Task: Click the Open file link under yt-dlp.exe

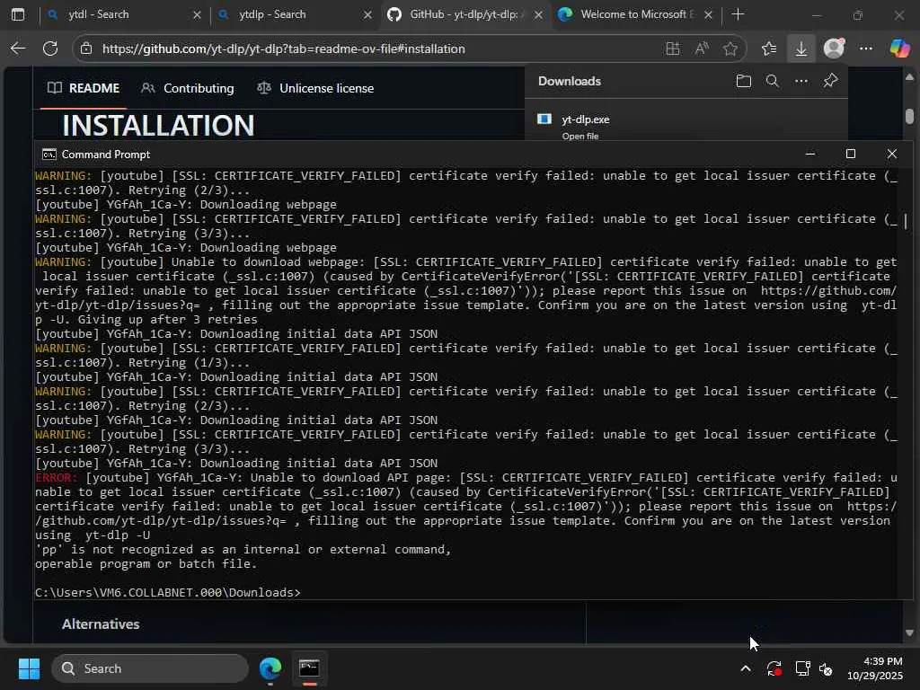Action: 579,137
